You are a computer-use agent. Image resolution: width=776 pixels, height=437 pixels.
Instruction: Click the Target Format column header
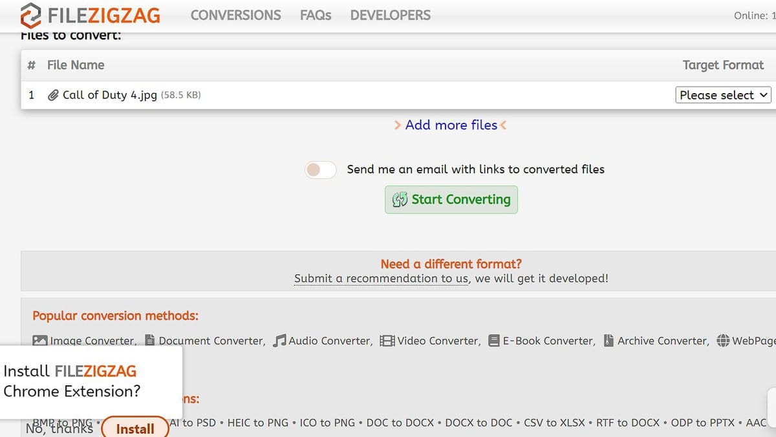(724, 65)
